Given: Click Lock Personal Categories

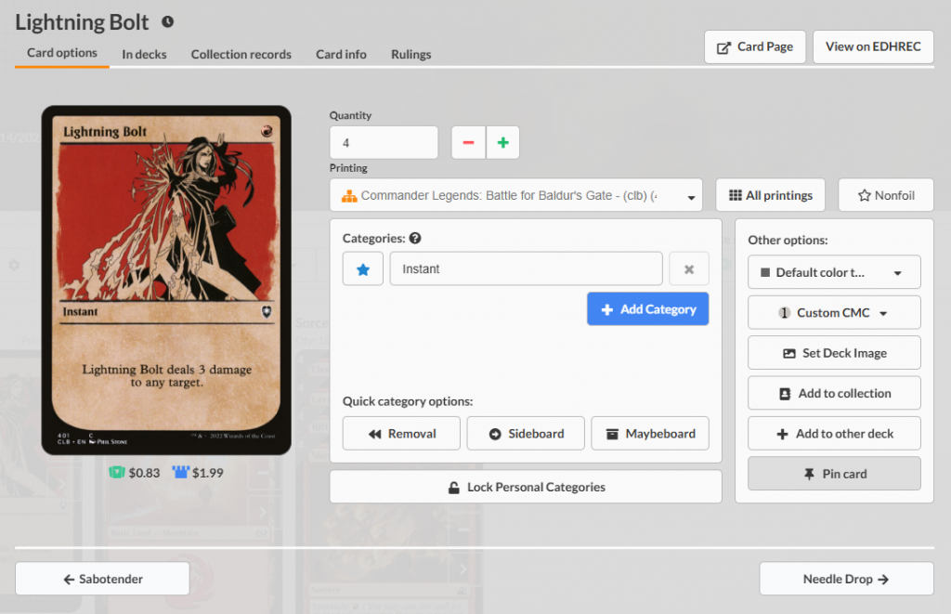Looking at the screenshot, I should click(526, 486).
